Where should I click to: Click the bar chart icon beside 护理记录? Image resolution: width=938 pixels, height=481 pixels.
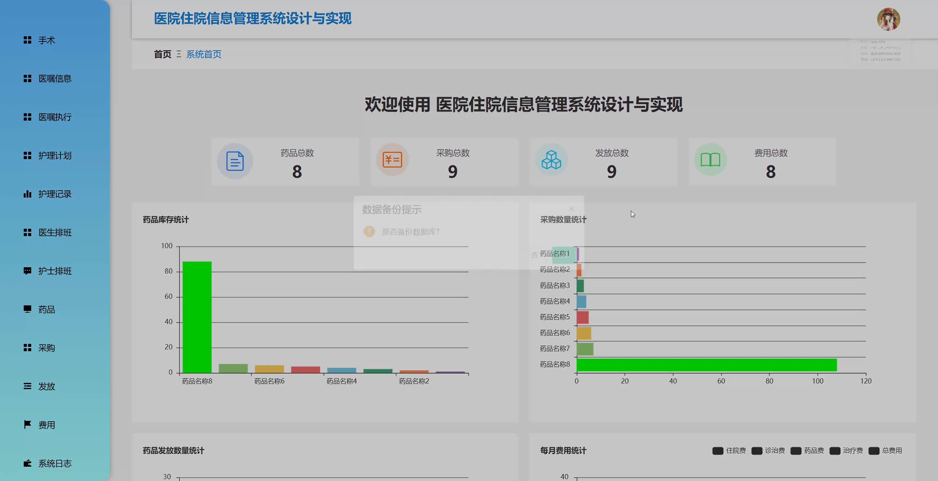click(27, 194)
